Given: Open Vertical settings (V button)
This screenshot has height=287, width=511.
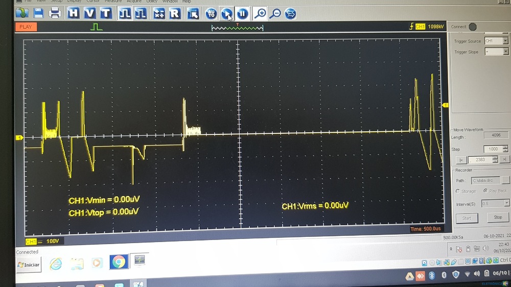Looking at the screenshot, I should click(x=89, y=13).
